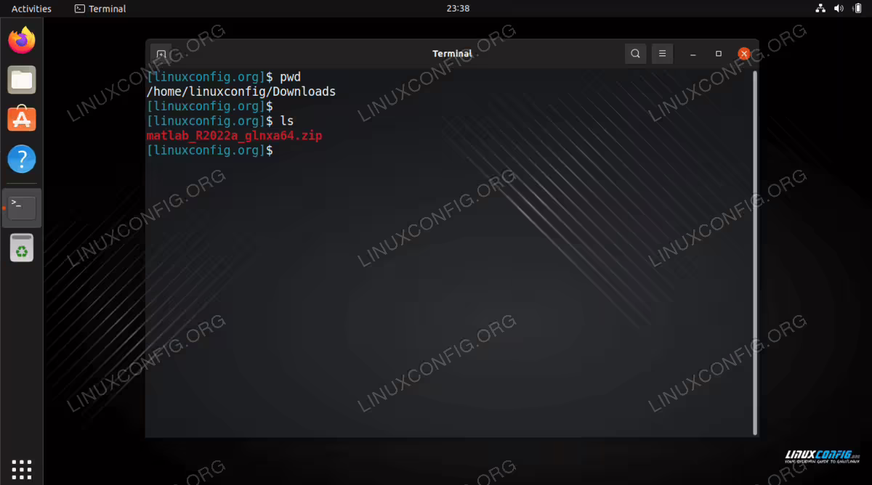
Task: Open Activities overview
Action: tap(31, 9)
